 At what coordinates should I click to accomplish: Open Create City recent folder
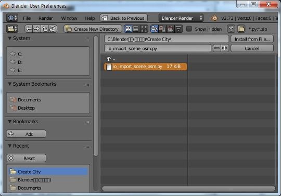point(48,172)
